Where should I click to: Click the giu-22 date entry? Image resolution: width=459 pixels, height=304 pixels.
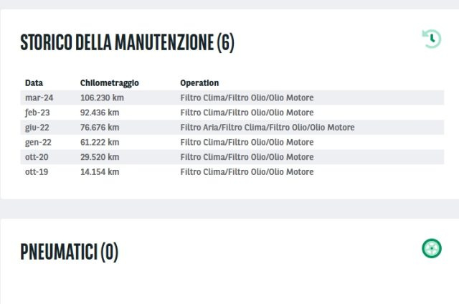coord(37,128)
